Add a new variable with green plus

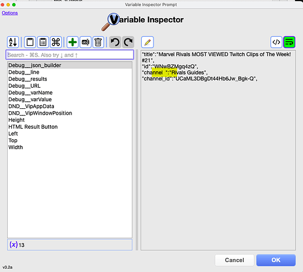click(73, 42)
